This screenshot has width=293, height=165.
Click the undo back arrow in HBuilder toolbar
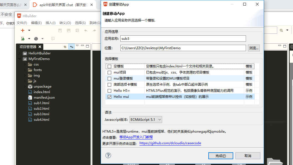tap(86, 30)
